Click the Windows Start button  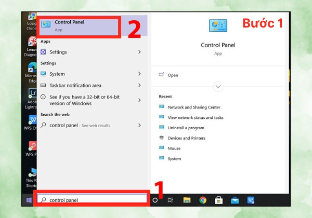coord(29,200)
